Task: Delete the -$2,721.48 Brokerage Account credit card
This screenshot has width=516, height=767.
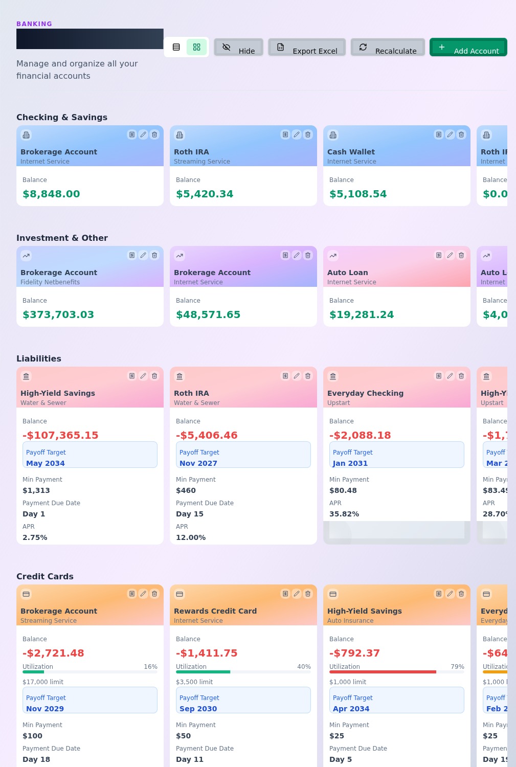Action: 154,594
